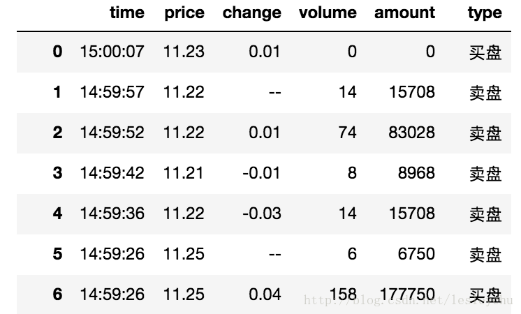Click change cell -0.03
This screenshot has width=521, height=314.
pyautogui.click(x=262, y=214)
